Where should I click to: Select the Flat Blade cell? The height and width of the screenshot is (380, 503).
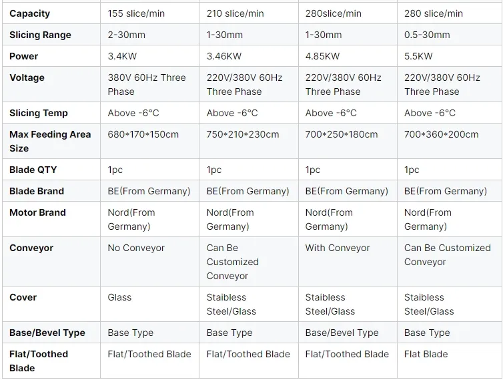pyautogui.click(x=450, y=361)
